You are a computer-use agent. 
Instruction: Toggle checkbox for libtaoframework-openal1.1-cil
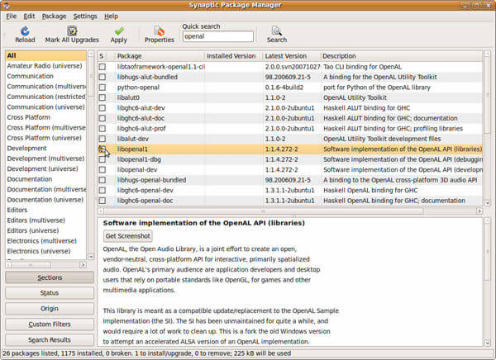click(103, 67)
